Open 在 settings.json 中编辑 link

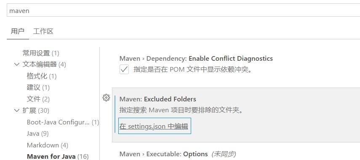coord(154,126)
